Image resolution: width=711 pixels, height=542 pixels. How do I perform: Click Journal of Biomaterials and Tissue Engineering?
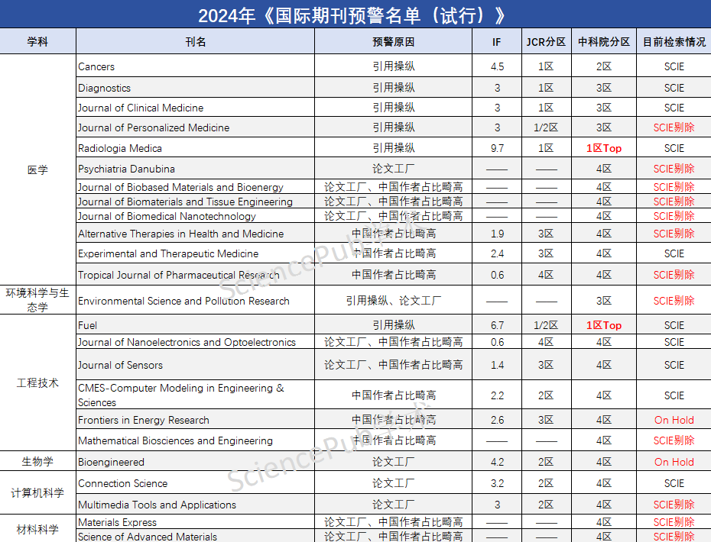(x=185, y=202)
